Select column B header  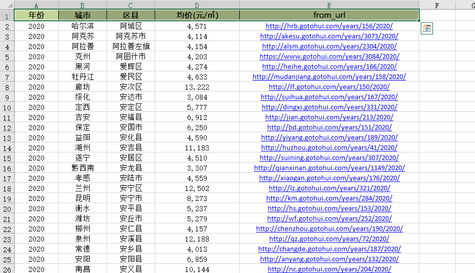[x=83, y=5]
